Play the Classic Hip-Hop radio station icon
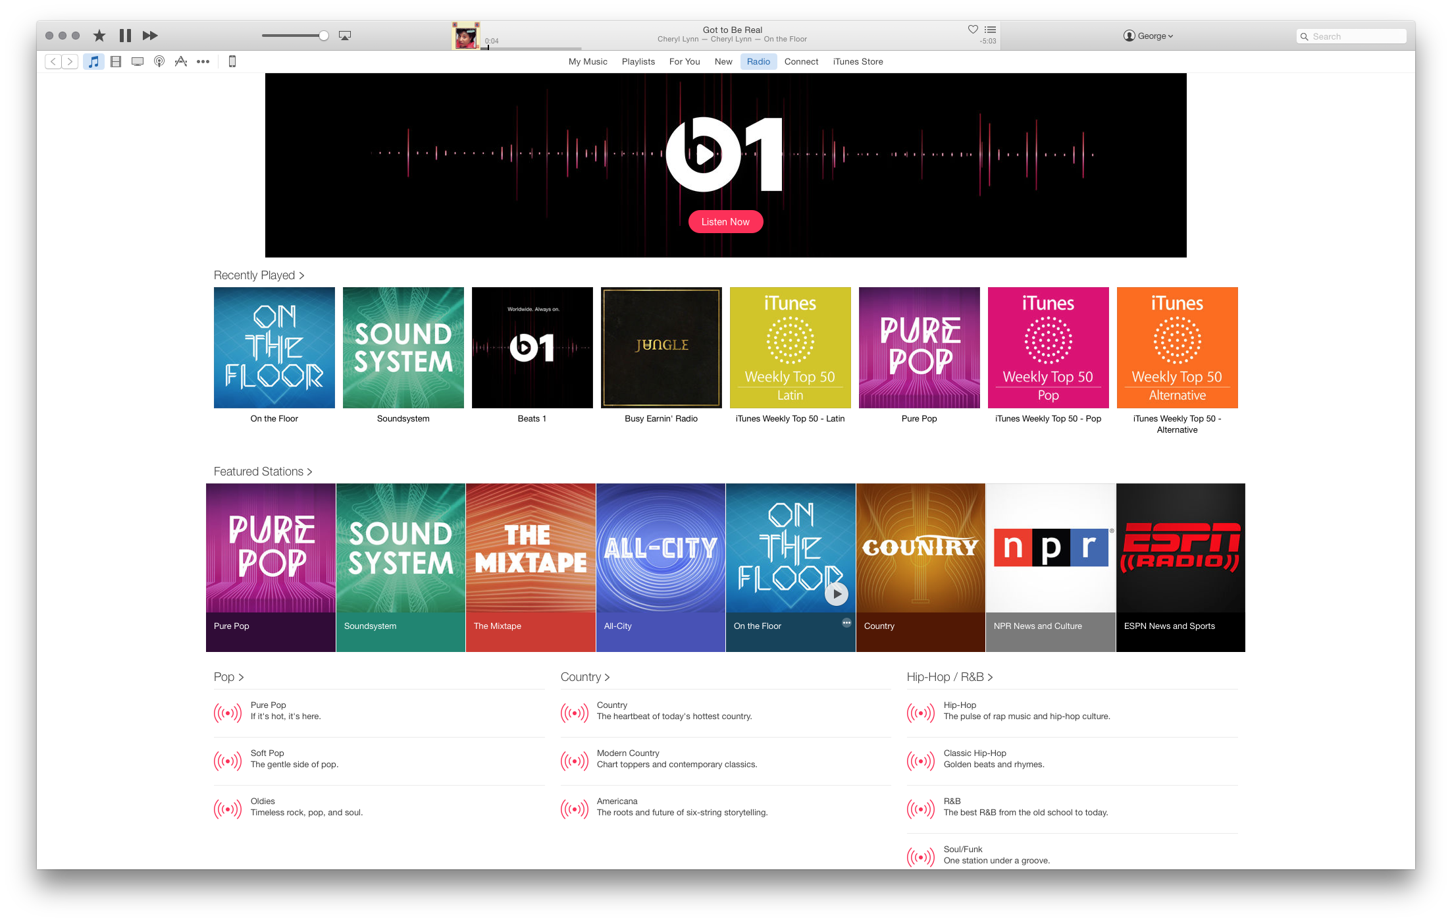 (921, 761)
